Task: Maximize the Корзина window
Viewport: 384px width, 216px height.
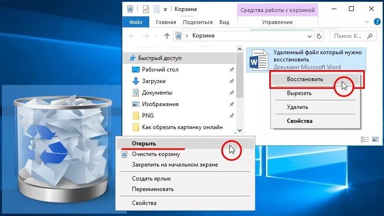Action: (351, 9)
